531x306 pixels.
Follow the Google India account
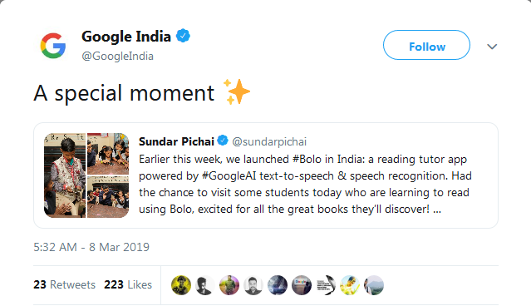(x=426, y=45)
